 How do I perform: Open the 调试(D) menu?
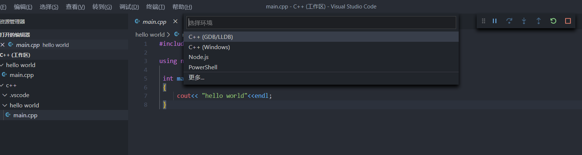point(129,7)
